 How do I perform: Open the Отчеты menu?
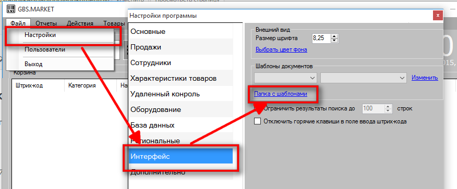(46, 23)
